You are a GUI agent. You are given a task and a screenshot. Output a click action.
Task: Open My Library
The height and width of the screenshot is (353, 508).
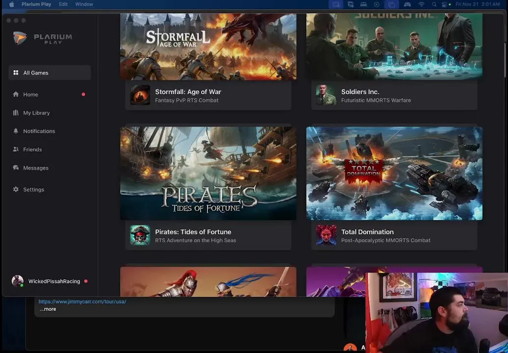[50, 113]
